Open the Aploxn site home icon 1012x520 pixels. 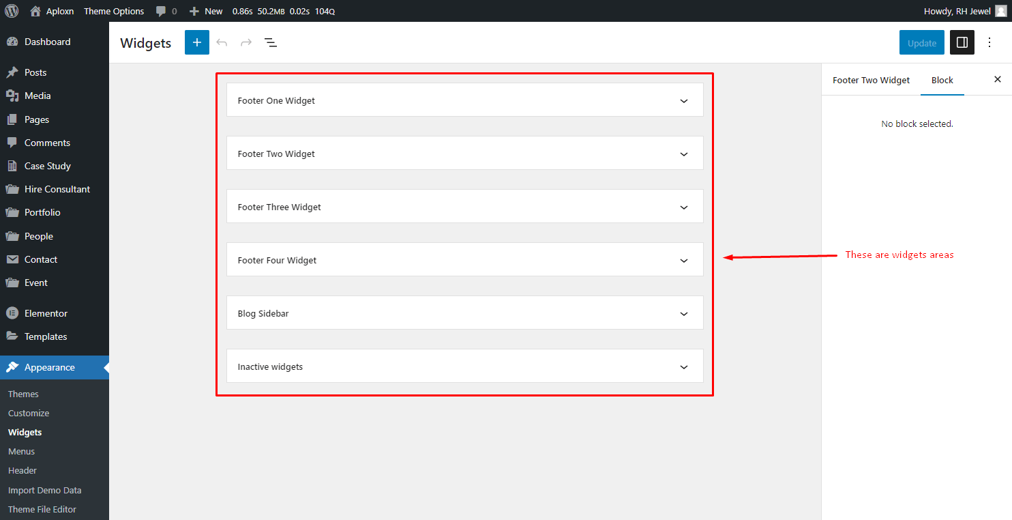35,11
